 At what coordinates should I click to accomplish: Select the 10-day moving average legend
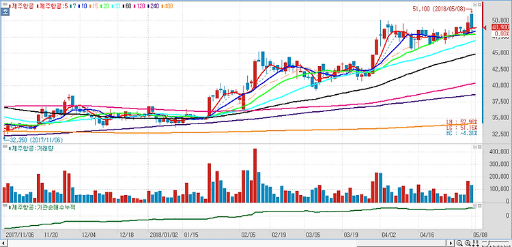click(x=83, y=6)
